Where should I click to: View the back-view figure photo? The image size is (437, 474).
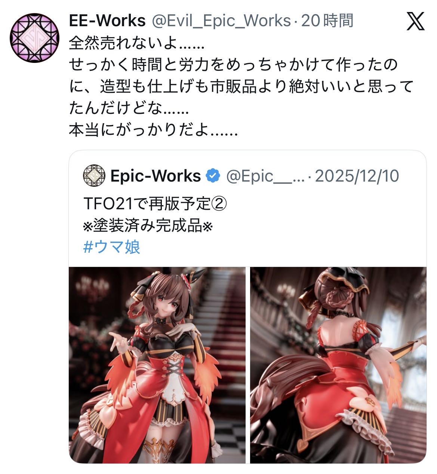pos(338,365)
